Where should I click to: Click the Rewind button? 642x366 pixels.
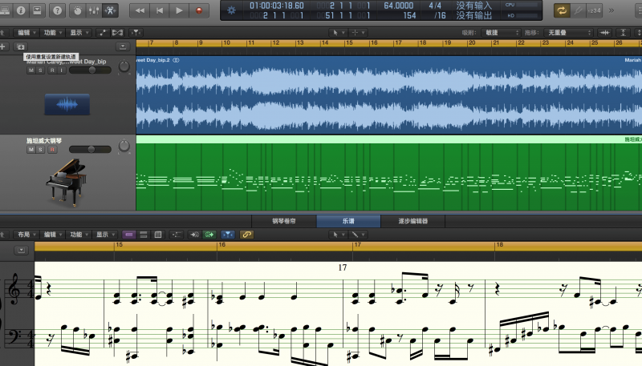140,10
